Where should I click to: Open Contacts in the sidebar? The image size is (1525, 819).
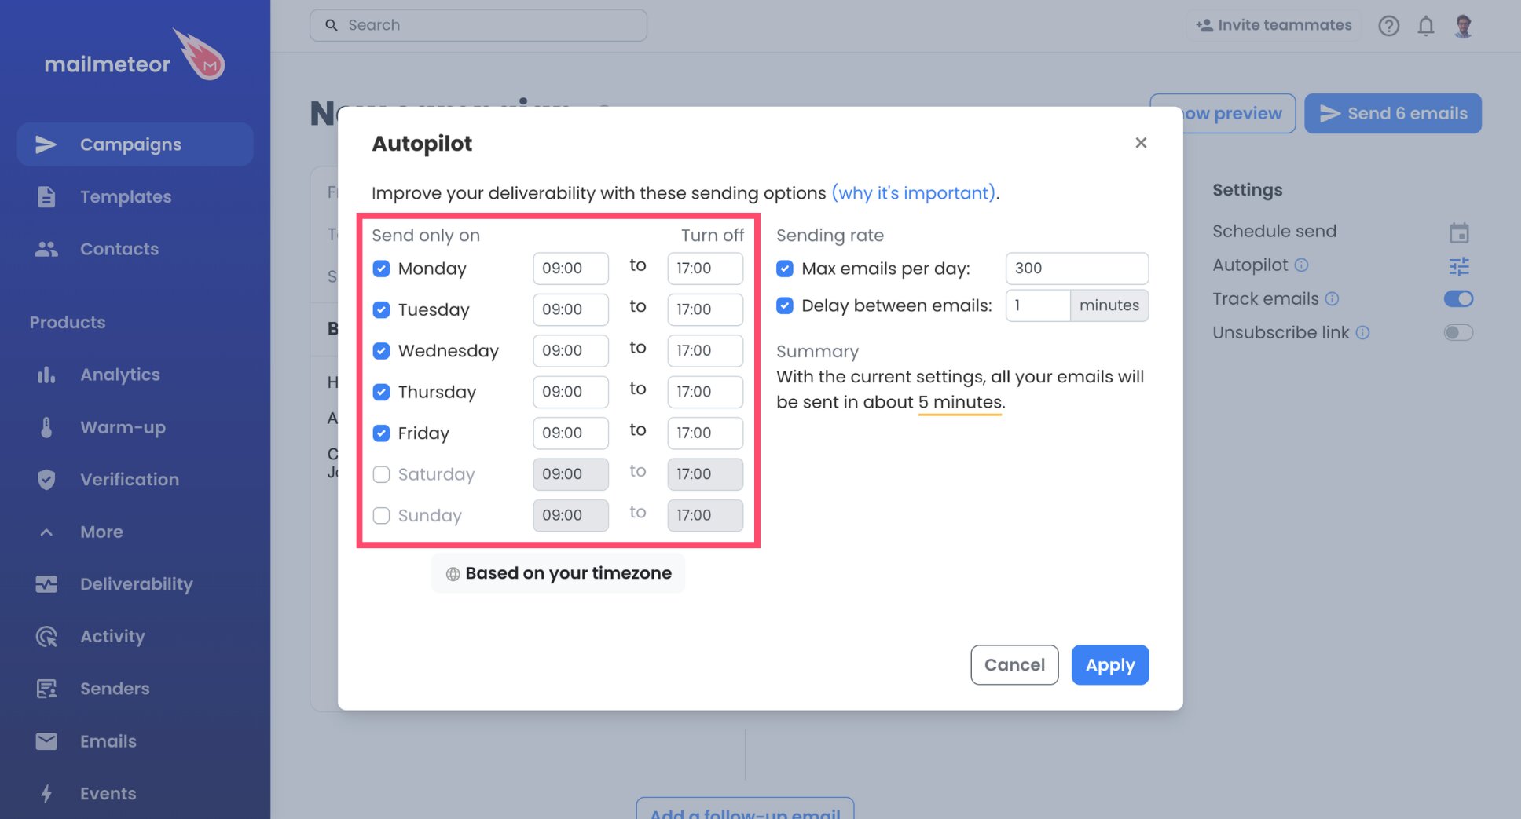pyautogui.click(x=119, y=249)
